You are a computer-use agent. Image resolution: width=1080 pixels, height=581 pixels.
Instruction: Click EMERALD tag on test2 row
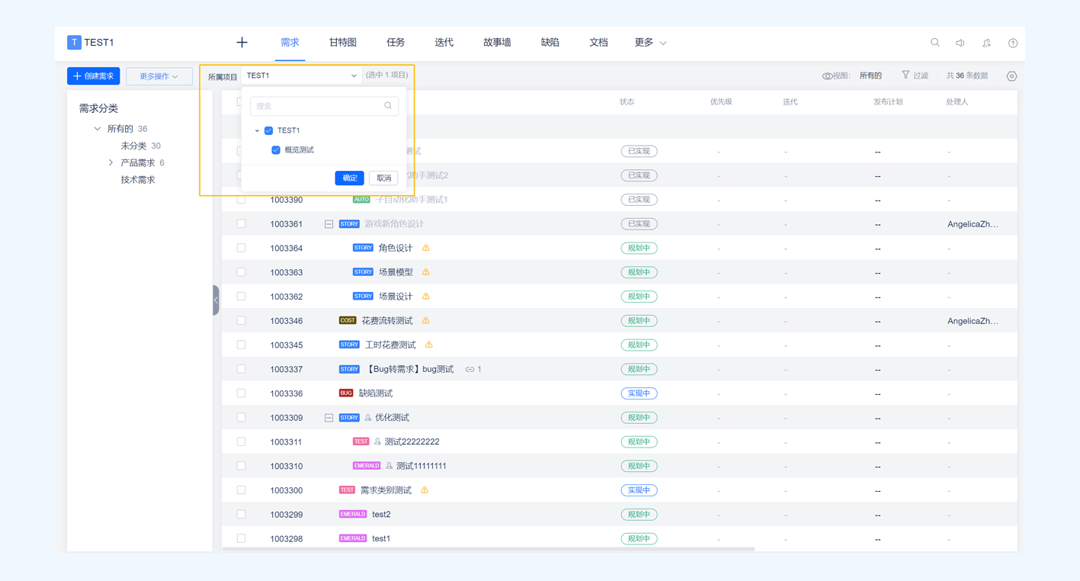[353, 515]
